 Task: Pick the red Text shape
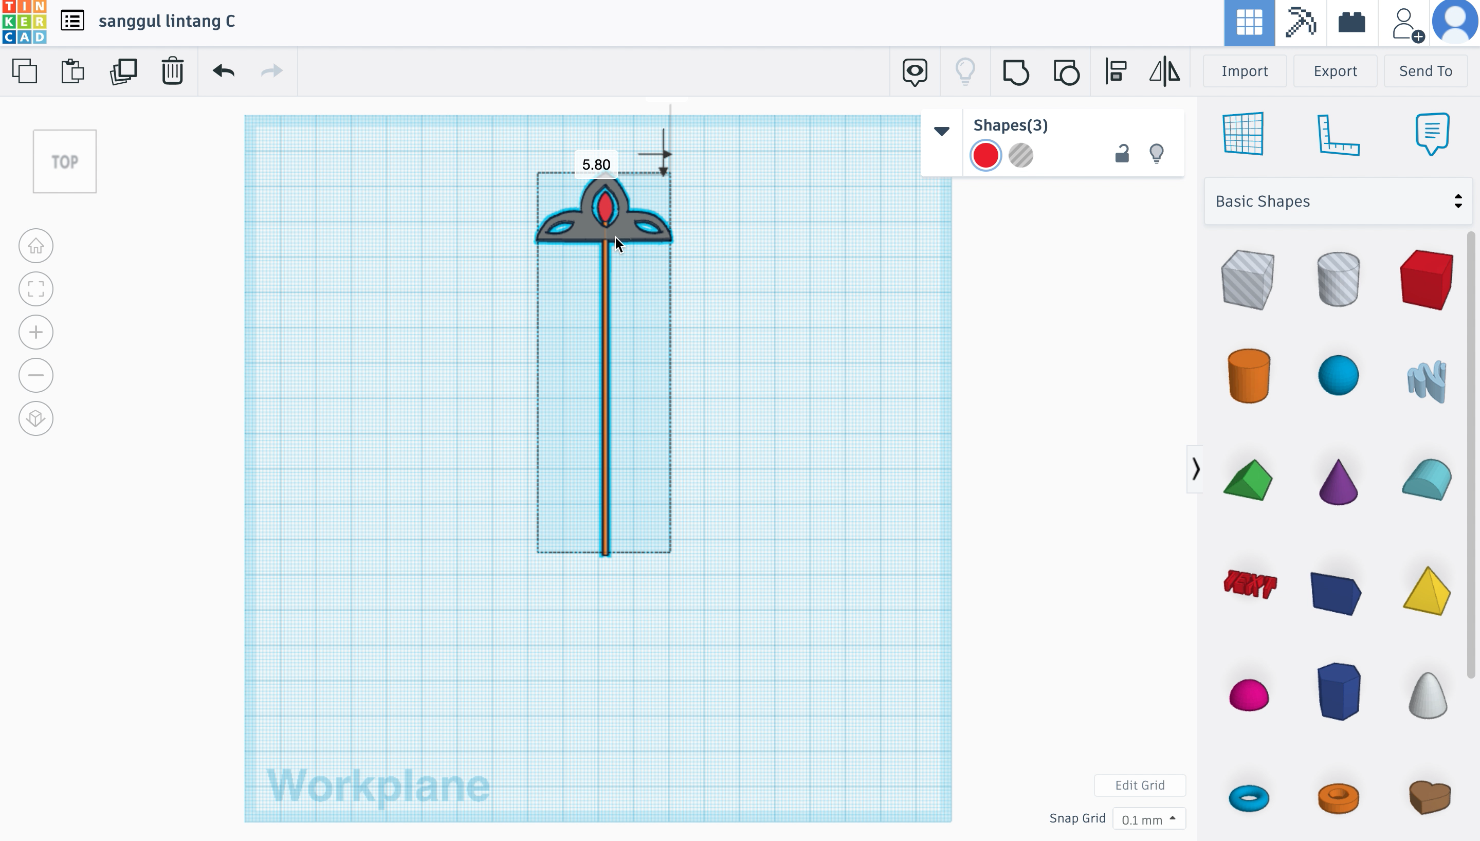point(1250,584)
